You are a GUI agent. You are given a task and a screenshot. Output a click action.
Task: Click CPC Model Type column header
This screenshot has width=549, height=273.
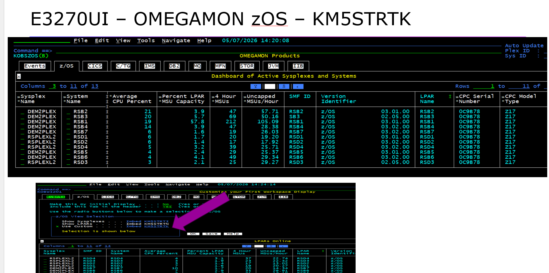coord(519,99)
